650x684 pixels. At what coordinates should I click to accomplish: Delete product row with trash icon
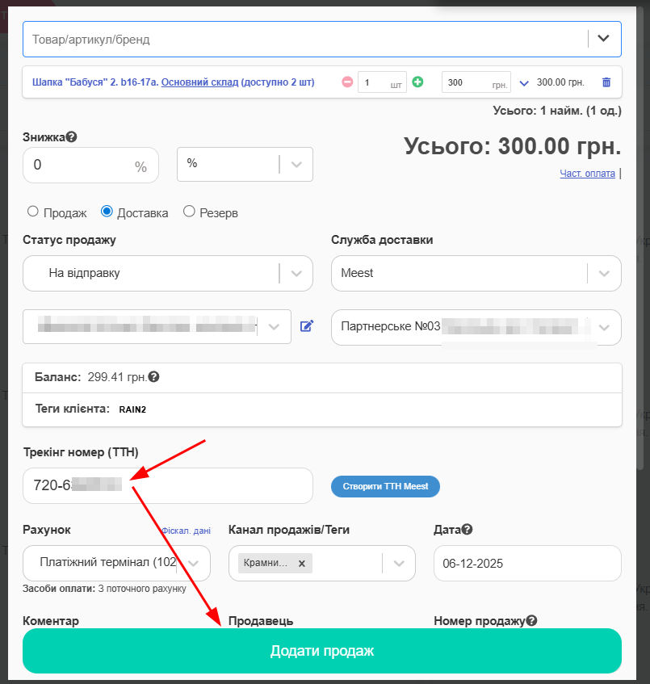pyautogui.click(x=606, y=82)
